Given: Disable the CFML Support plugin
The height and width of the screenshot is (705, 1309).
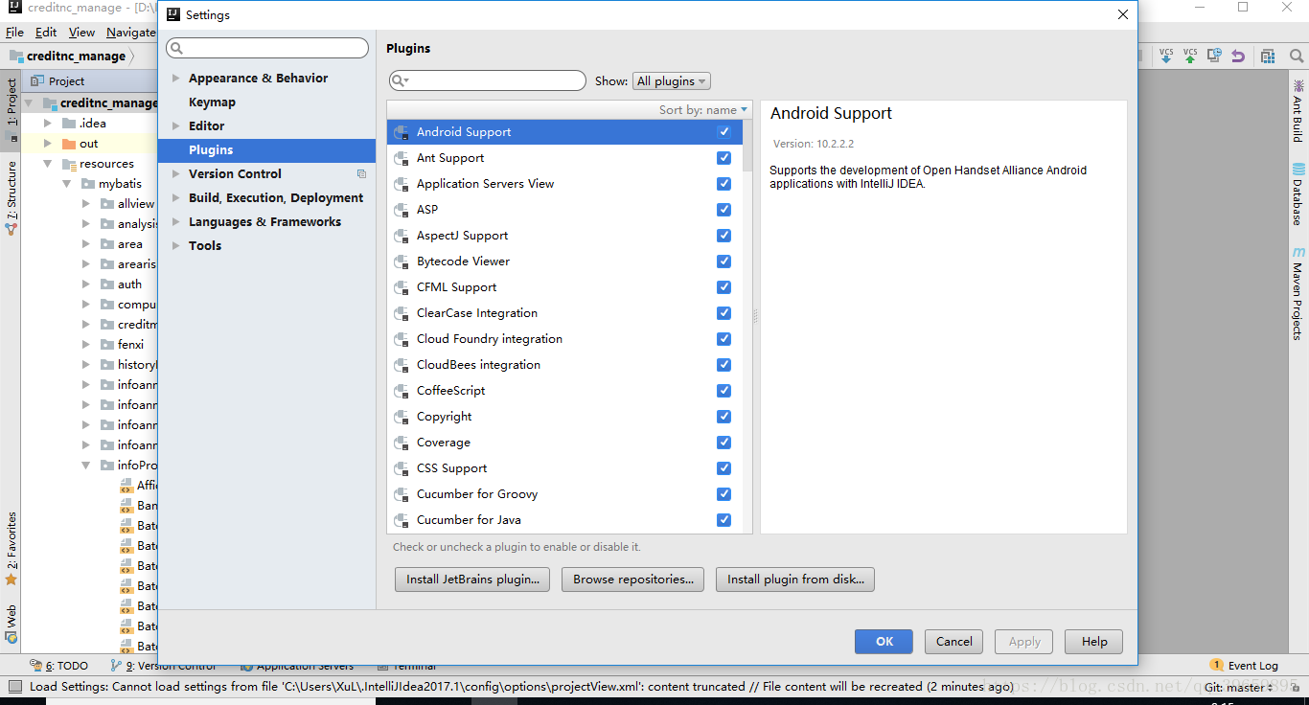Looking at the screenshot, I should pyautogui.click(x=723, y=287).
